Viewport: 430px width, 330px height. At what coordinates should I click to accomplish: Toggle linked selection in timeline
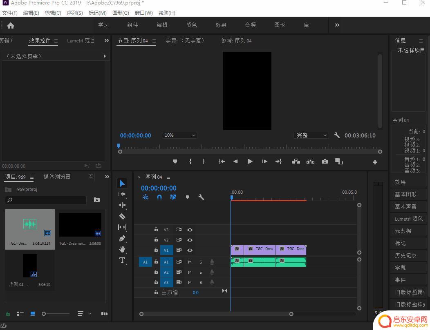(173, 197)
